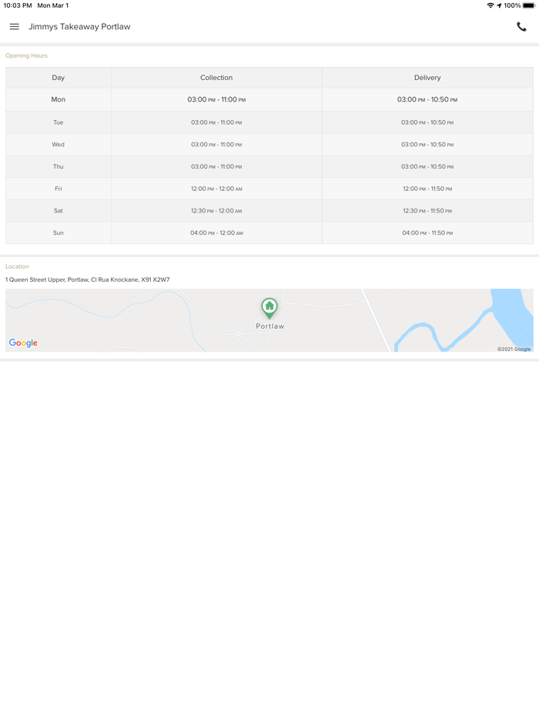Open the hamburger menu
The width and height of the screenshot is (539, 719).
15,27
